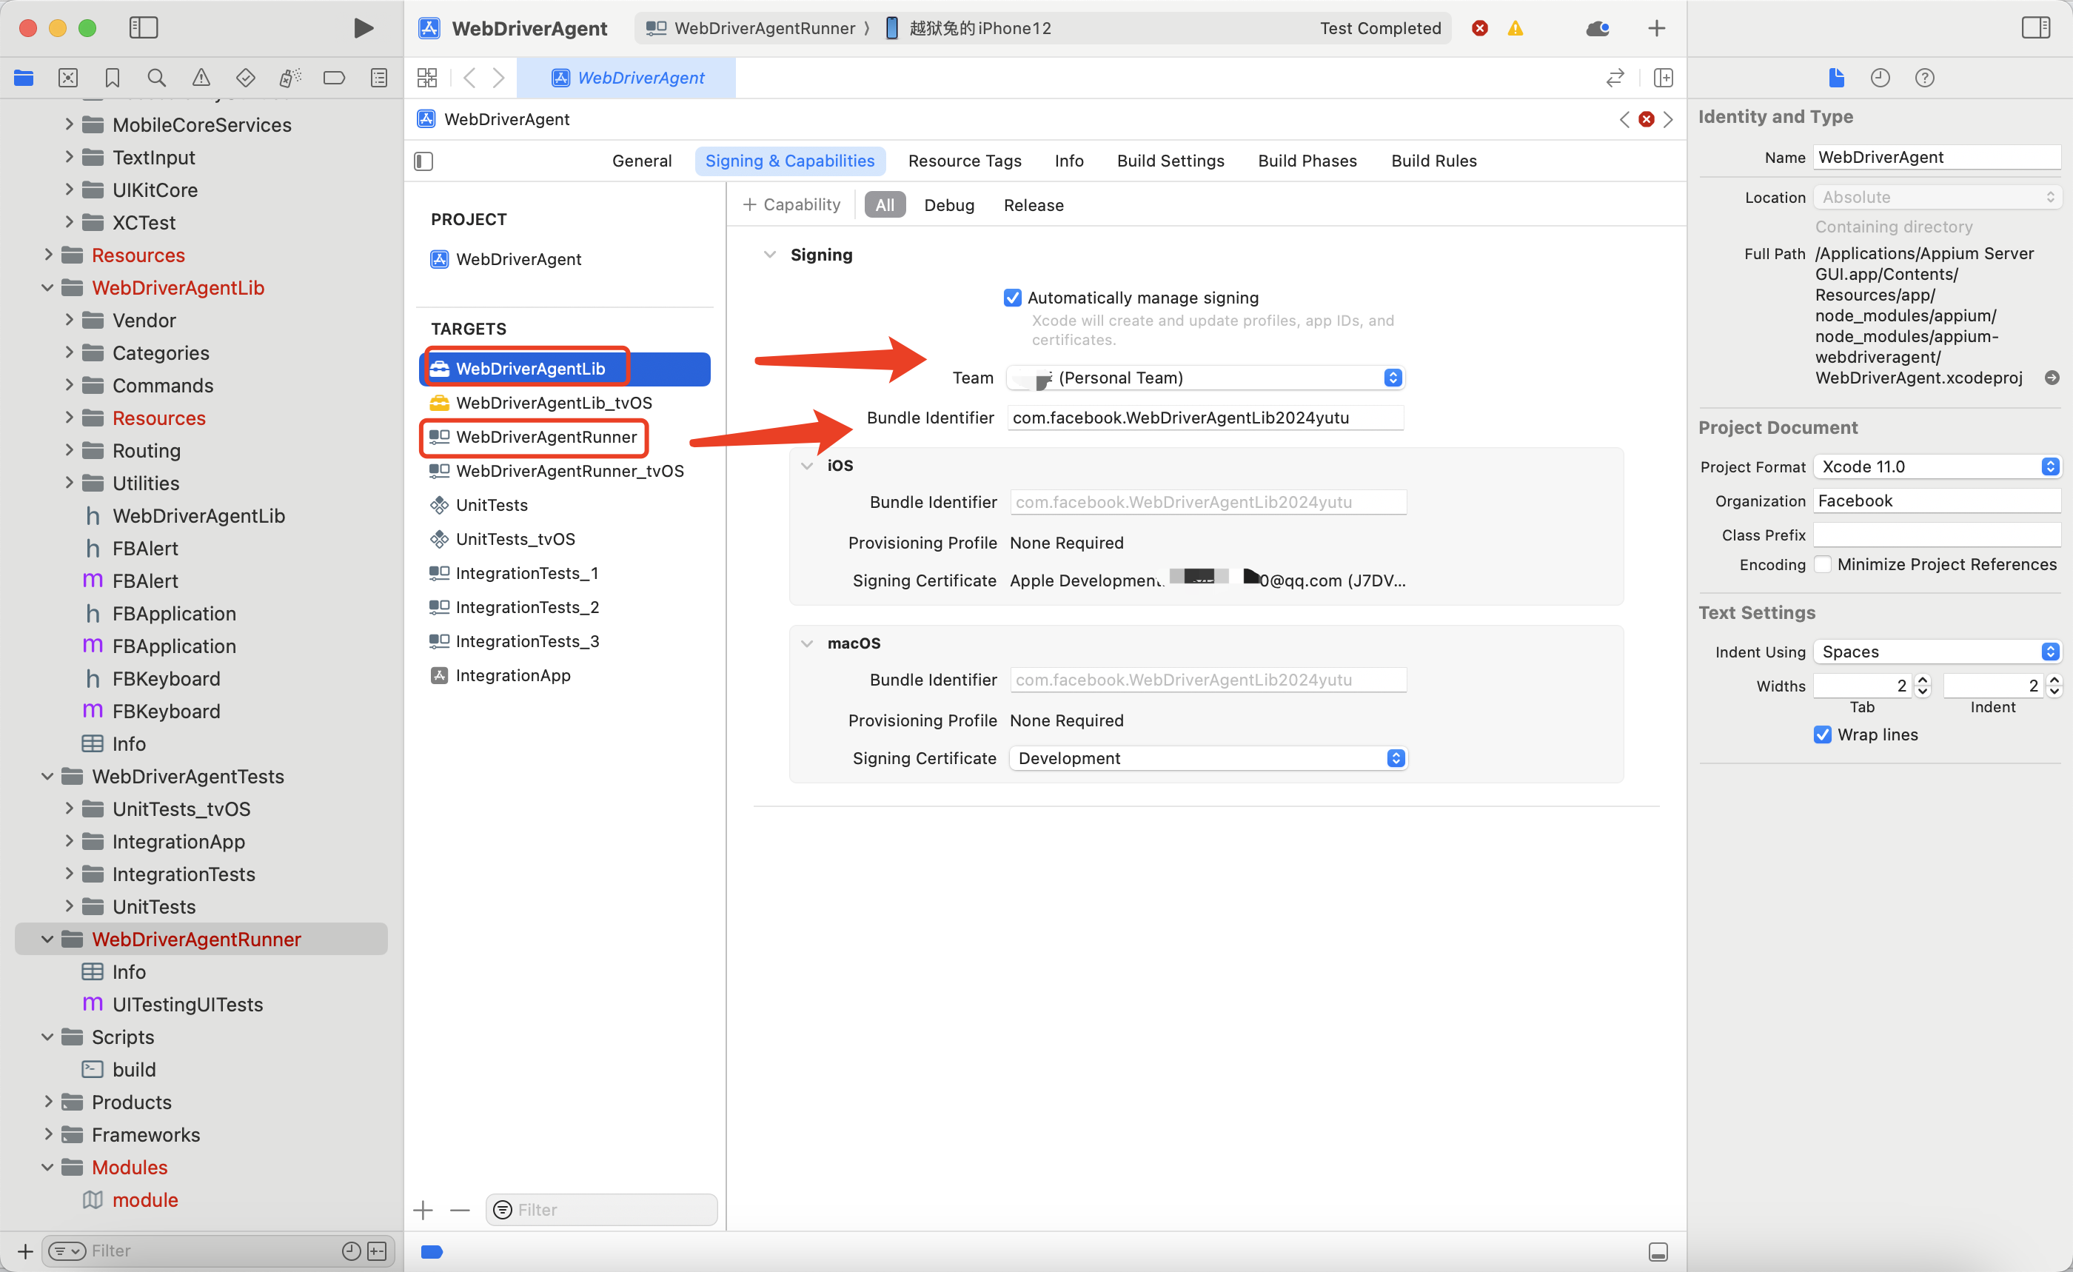The image size is (2073, 1272).
Task: Toggle the inspector panel icon
Action: 2036,27
